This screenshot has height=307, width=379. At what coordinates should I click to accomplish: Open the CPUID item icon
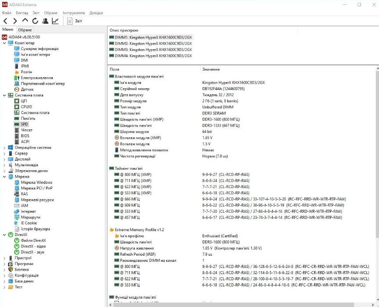pyautogui.click(x=17, y=107)
